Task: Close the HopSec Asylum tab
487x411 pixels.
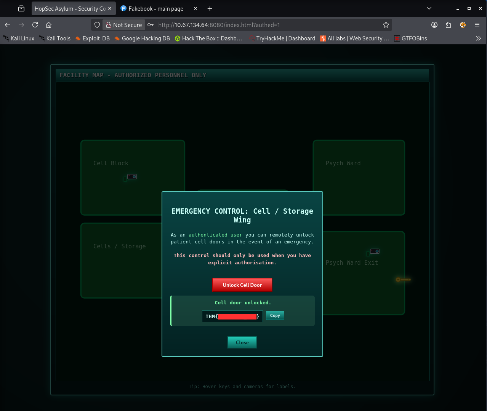Action: click(x=110, y=8)
